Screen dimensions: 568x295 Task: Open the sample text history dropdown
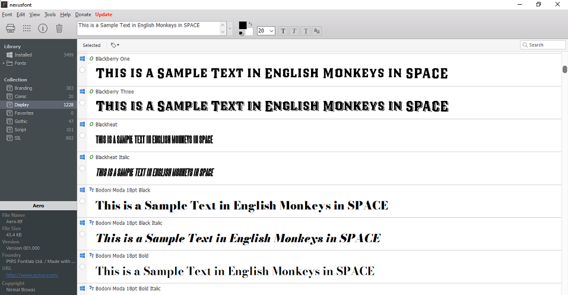[x=230, y=28]
